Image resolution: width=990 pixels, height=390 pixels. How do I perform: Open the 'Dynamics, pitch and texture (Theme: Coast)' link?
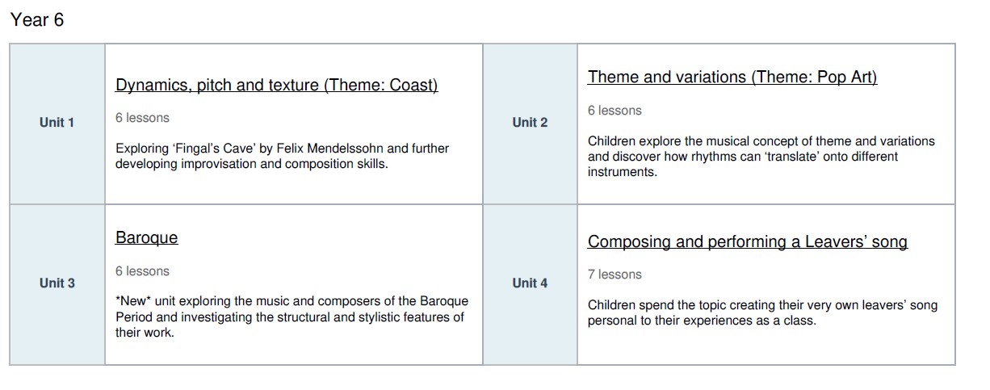click(276, 86)
